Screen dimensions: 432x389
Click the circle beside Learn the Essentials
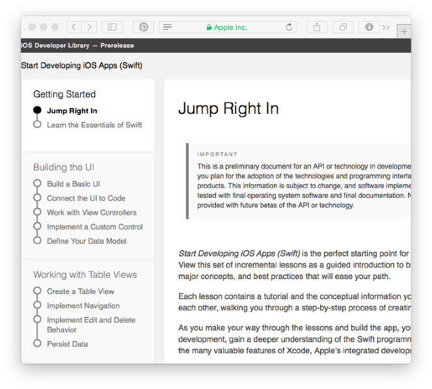point(37,124)
